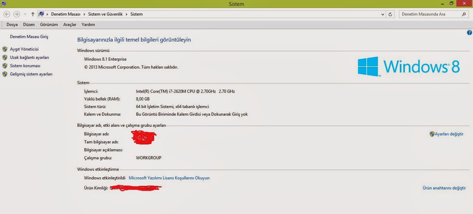Viewport: 473px width, 214px height.
Task: Click the Bilgisayar adı label
Action: click(96, 134)
